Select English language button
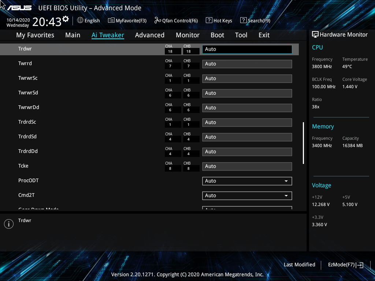Image resolution: width=375 pixels, height=281 pixels. click(x=92, y=20)
